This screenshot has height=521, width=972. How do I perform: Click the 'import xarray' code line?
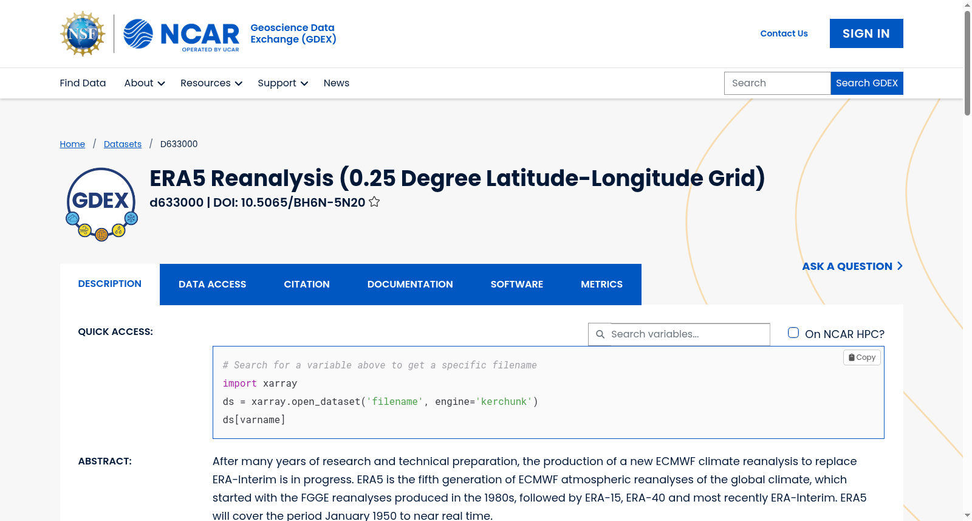click(260, 384)
